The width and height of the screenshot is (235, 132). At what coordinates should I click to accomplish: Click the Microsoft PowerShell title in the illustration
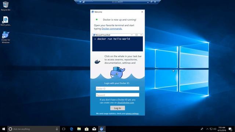click(x=103, y=35)
